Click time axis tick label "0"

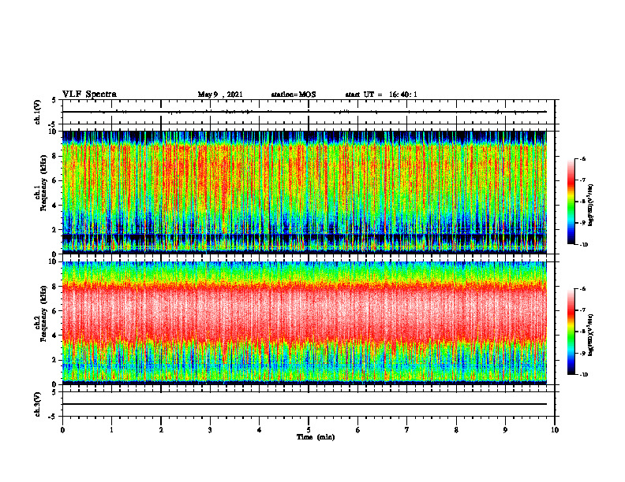[62, 430]
